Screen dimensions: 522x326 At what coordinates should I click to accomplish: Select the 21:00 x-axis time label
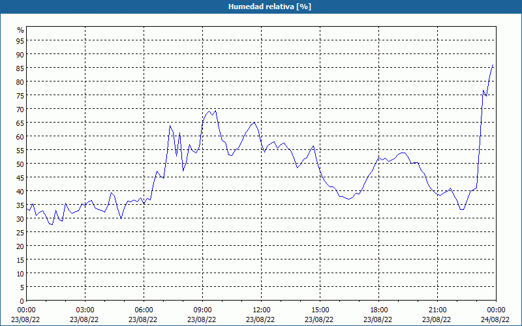pyautogui.click(x=437, y=310)
